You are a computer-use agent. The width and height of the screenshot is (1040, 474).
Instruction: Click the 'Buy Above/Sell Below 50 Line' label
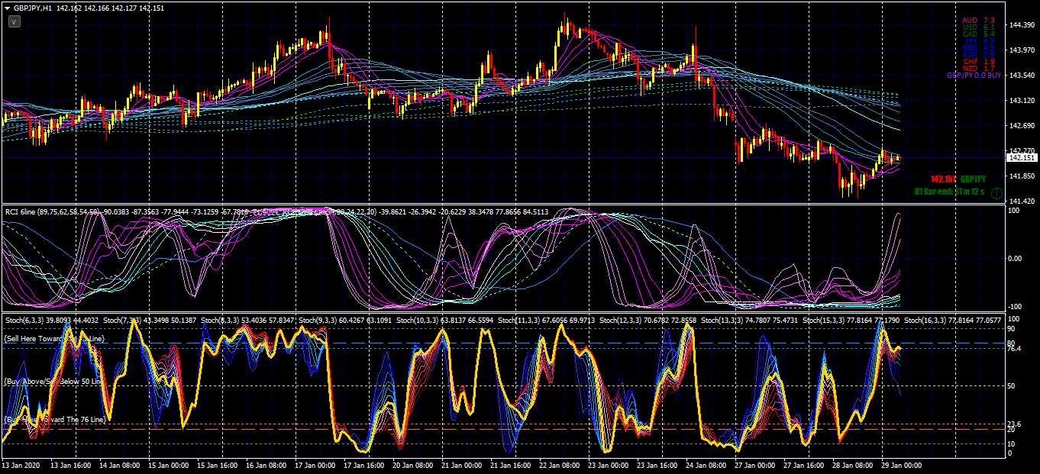tap(53, 380)
